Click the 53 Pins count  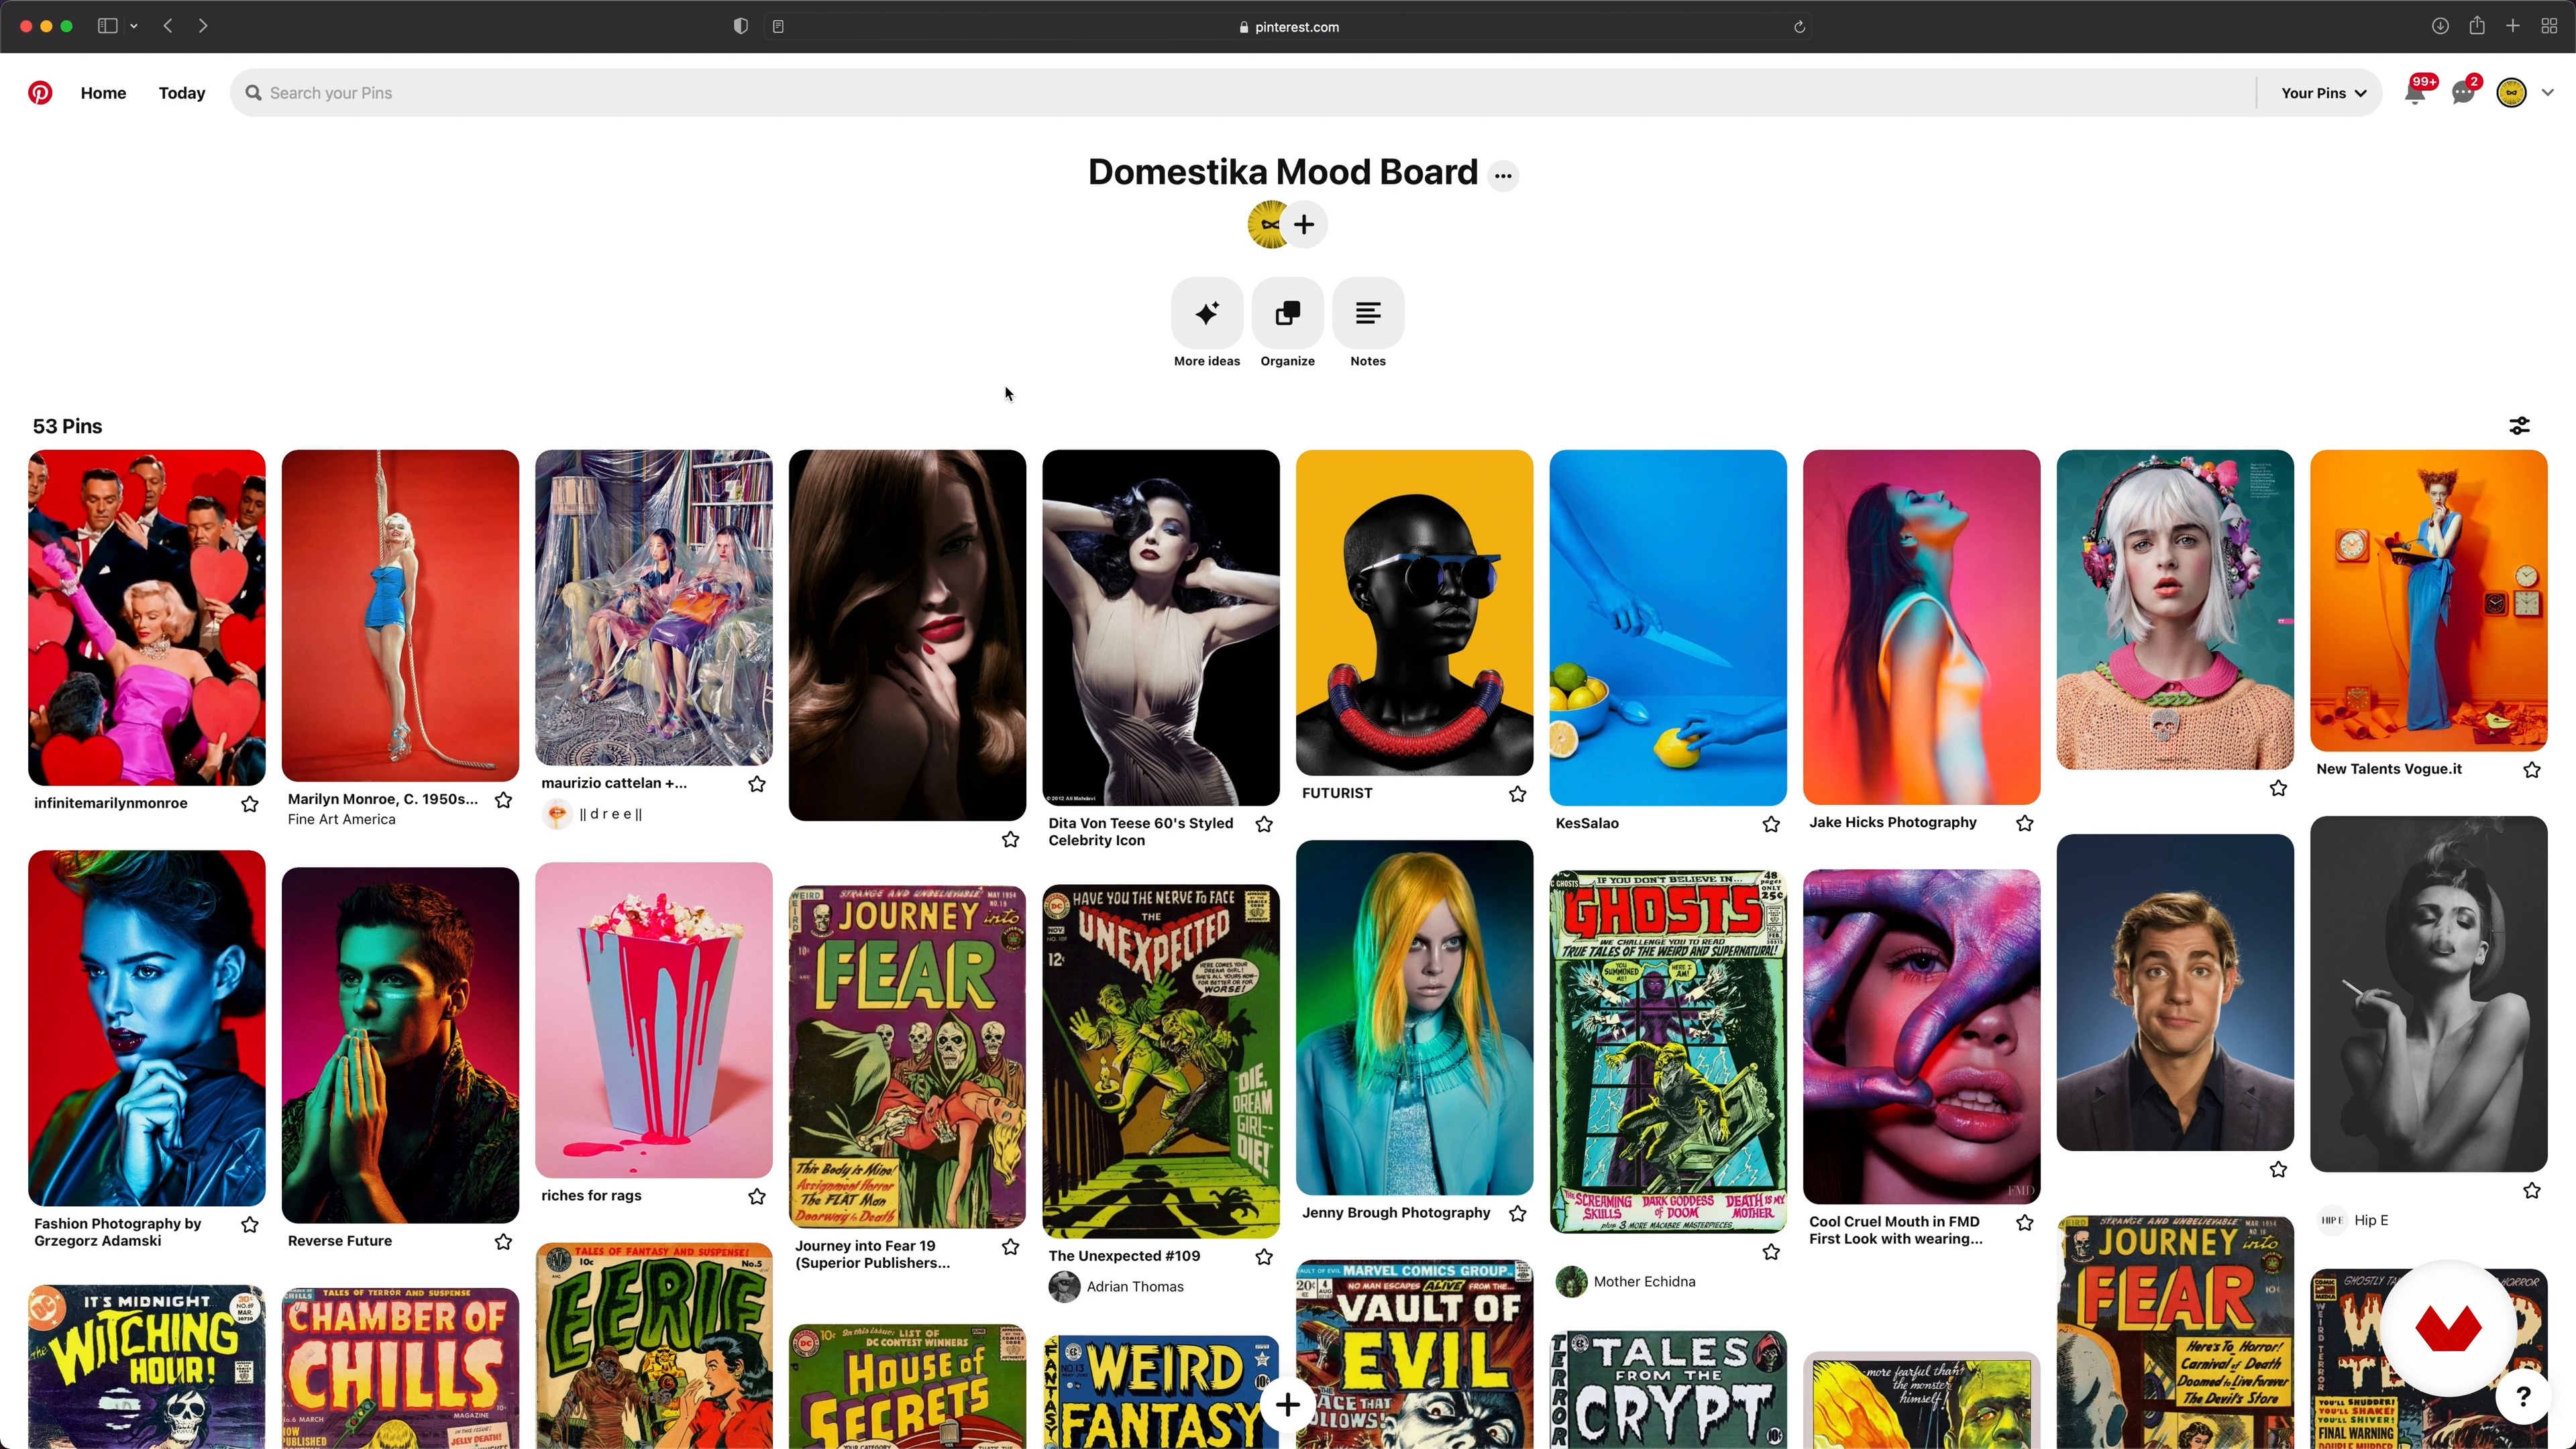[68, 426]
